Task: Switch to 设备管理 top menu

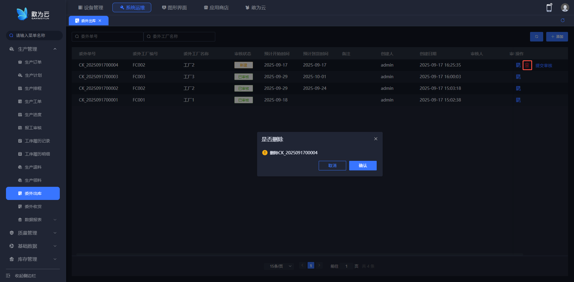Action: pyautogui.click(x=91, y=7)
